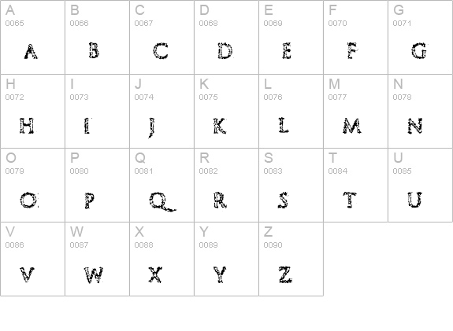This screenshot has height=331, width=453.
Task: Choose glyph K with code 0075
Action: 219,126
